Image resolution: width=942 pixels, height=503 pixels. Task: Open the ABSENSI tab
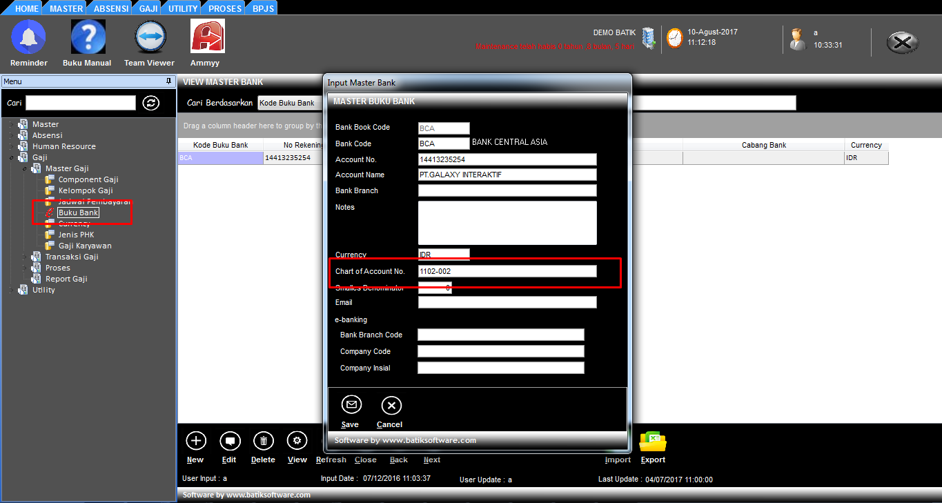click(x=110, y=8)
